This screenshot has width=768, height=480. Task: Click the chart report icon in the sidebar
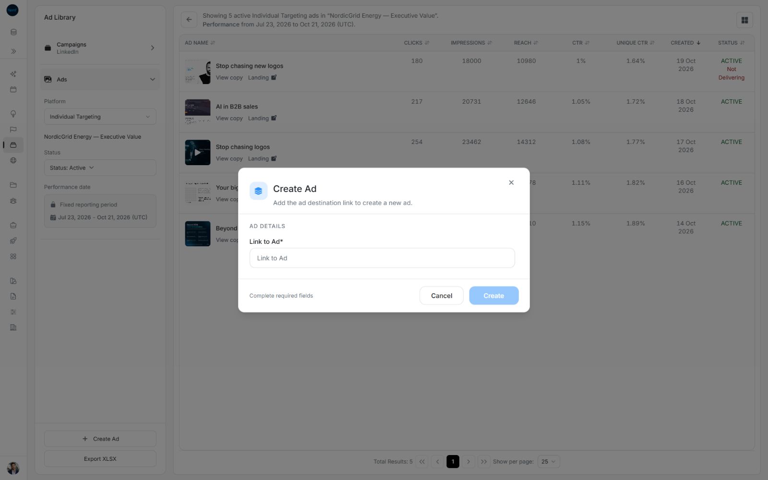coord(13,281)
